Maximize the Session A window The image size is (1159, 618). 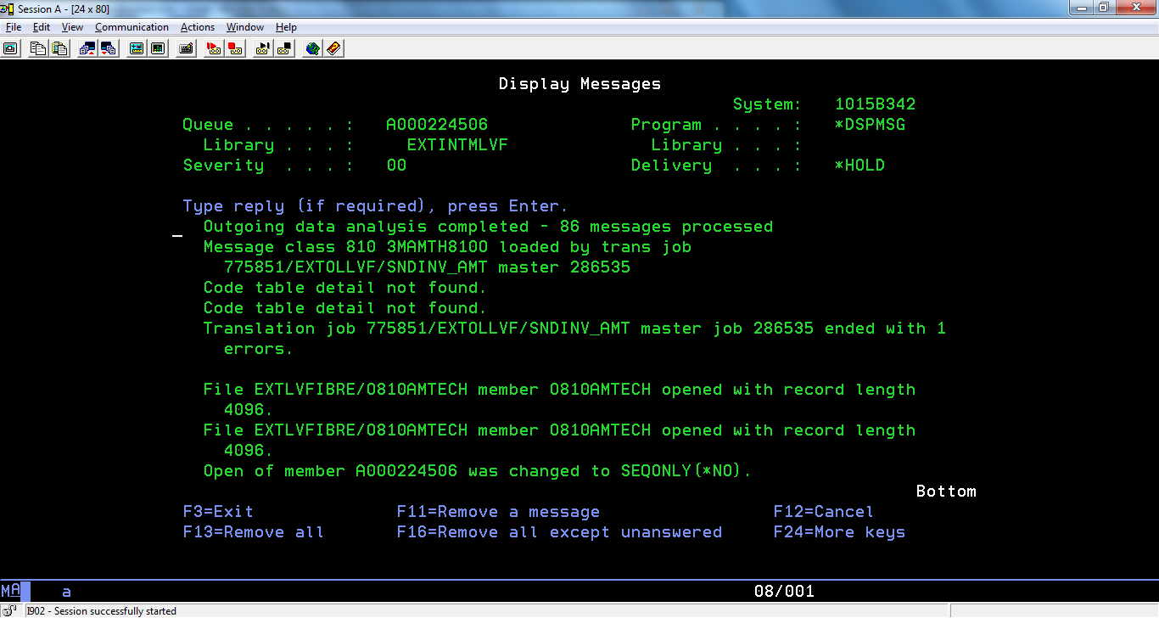[x=1104, y=8]
